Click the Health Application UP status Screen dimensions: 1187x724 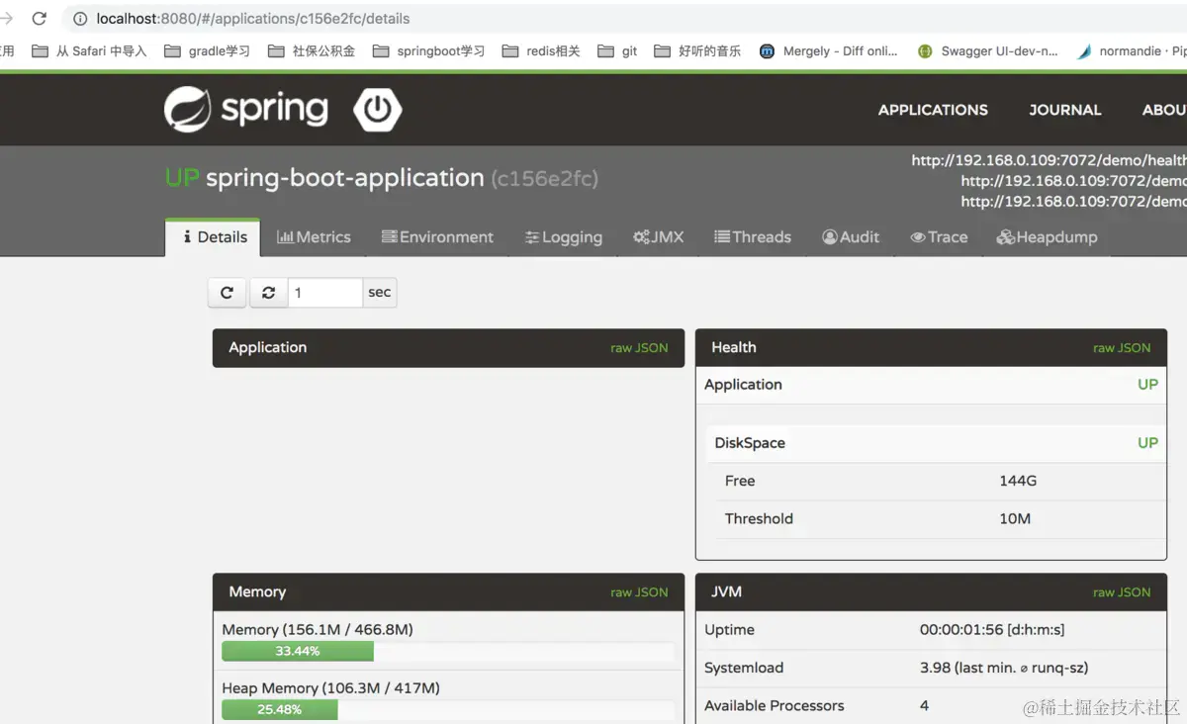1147,385
